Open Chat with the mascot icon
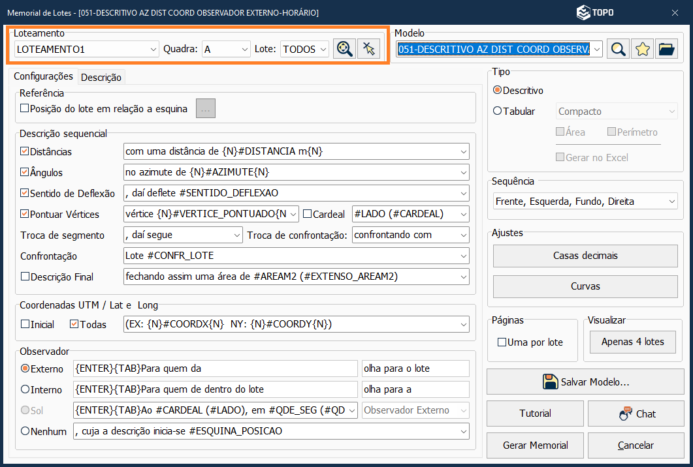The width and height of the screenshot is (693, 467). pyautogui.click(x=636, y=414)
